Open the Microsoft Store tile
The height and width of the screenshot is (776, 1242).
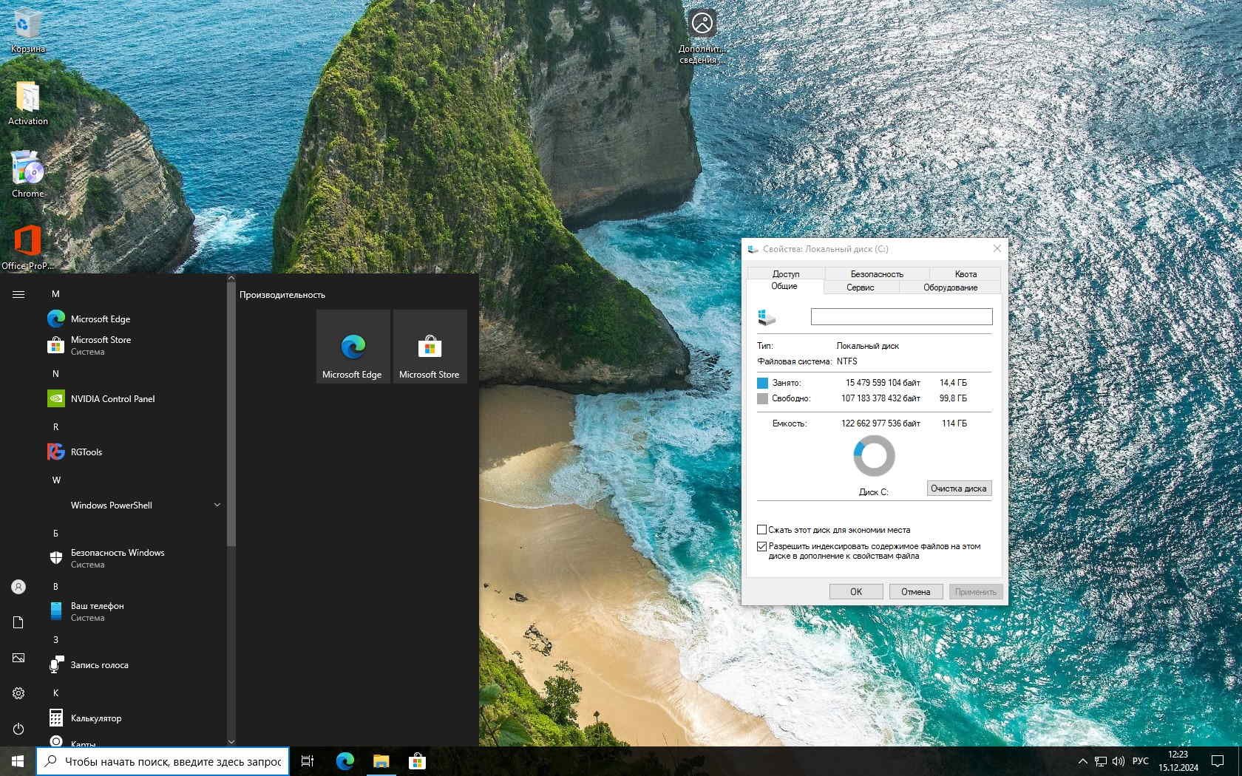(x=430, y=347)
